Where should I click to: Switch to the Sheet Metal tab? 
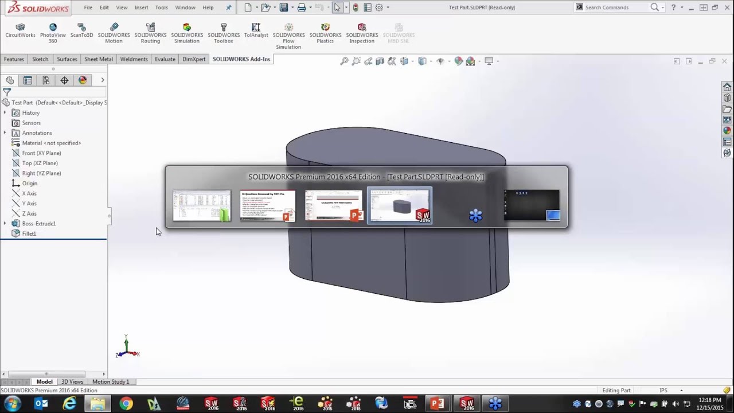tap(99, 59)
